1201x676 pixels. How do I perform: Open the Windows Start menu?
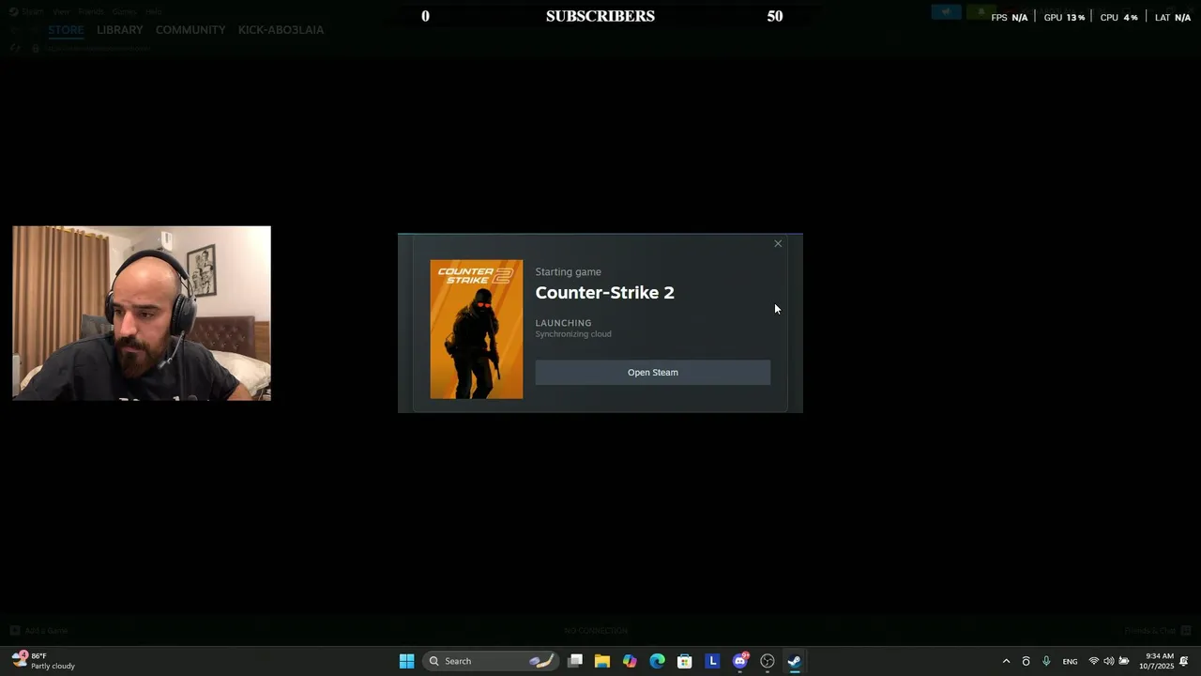[406, 661]
